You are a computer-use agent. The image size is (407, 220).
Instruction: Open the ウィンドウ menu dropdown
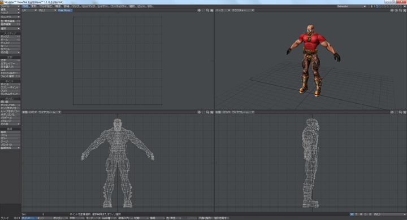click(x=10, y=17)
